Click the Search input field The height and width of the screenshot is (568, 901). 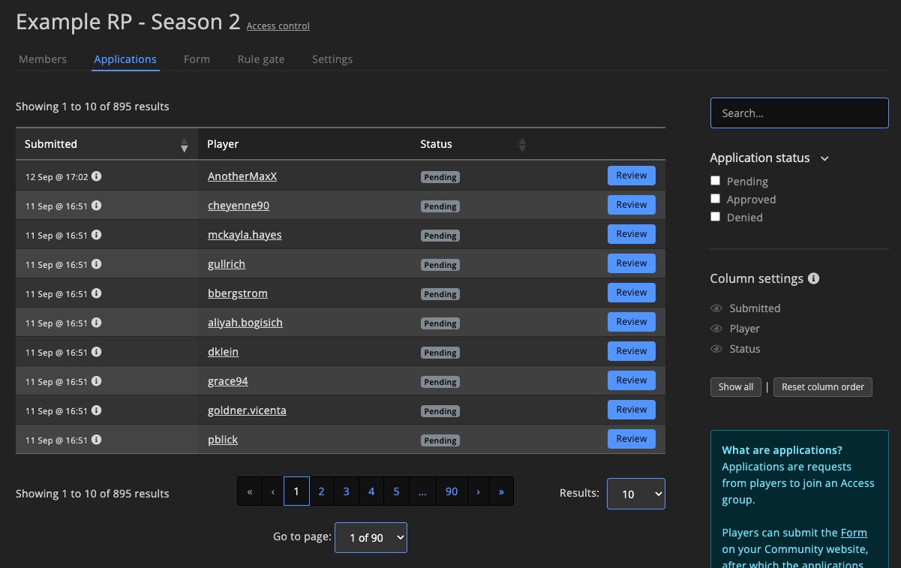tap(799, 113)
